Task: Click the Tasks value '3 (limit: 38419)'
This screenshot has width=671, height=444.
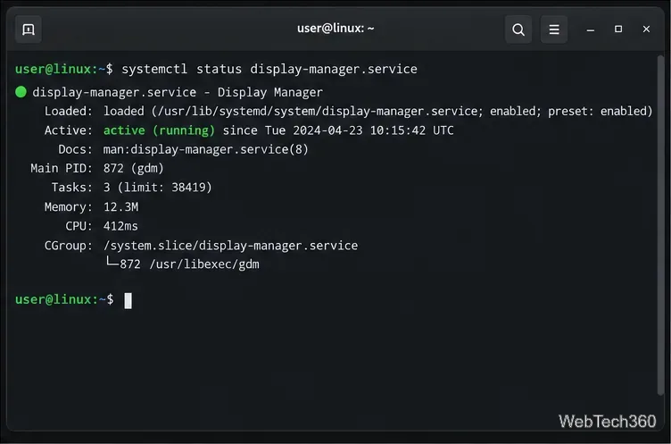Action: pos(157,188)
